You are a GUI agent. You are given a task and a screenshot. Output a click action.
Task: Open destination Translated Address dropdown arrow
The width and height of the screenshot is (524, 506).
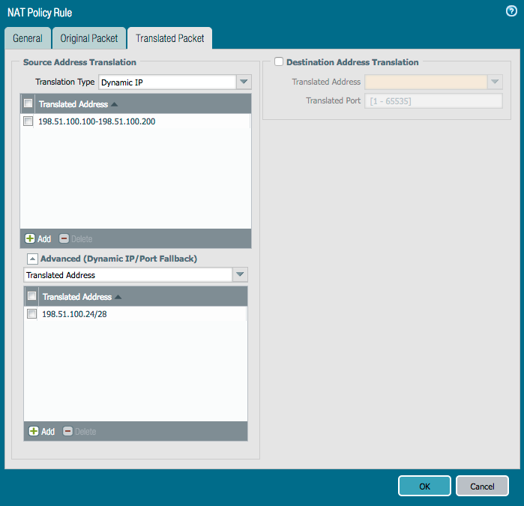coord(495,82)
